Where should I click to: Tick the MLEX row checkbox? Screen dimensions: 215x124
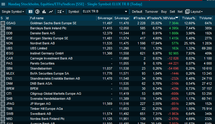click(x=3, y=74)
